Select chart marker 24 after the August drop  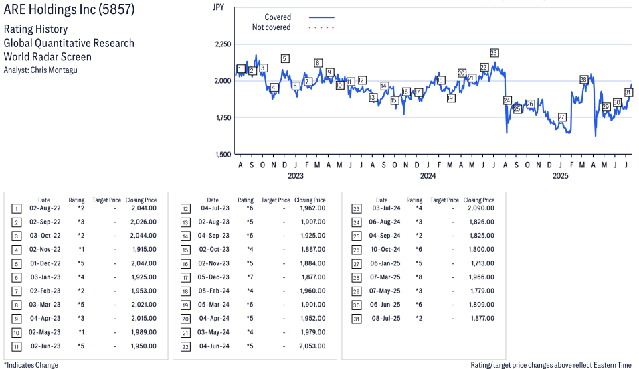pos(507,100)
